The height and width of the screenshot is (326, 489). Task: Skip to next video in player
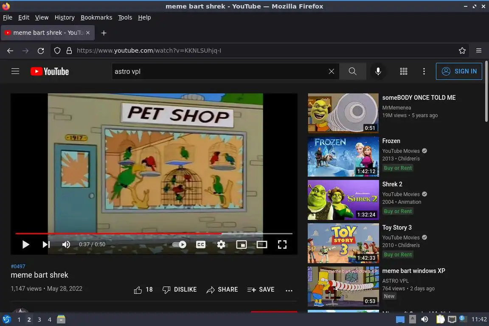(x=46, y=244)
